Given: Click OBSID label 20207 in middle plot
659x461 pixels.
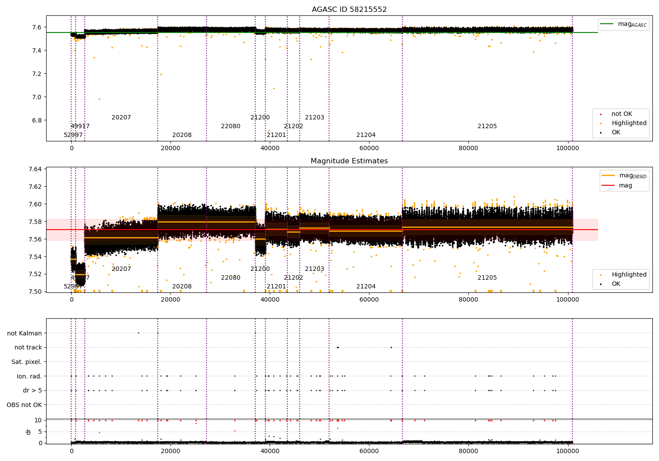Looking at the screenshot, I should click(x=121, y=269).
